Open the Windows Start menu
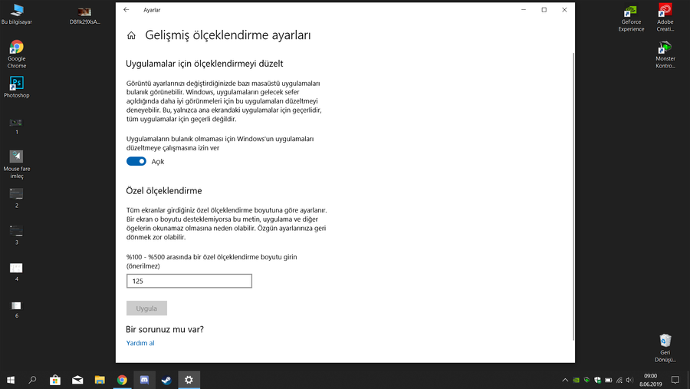Viewport: 690px width, 389px height. point(11,380)
